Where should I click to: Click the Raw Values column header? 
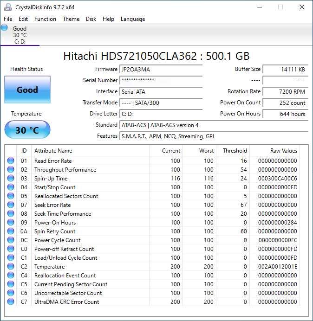(274, 151)
